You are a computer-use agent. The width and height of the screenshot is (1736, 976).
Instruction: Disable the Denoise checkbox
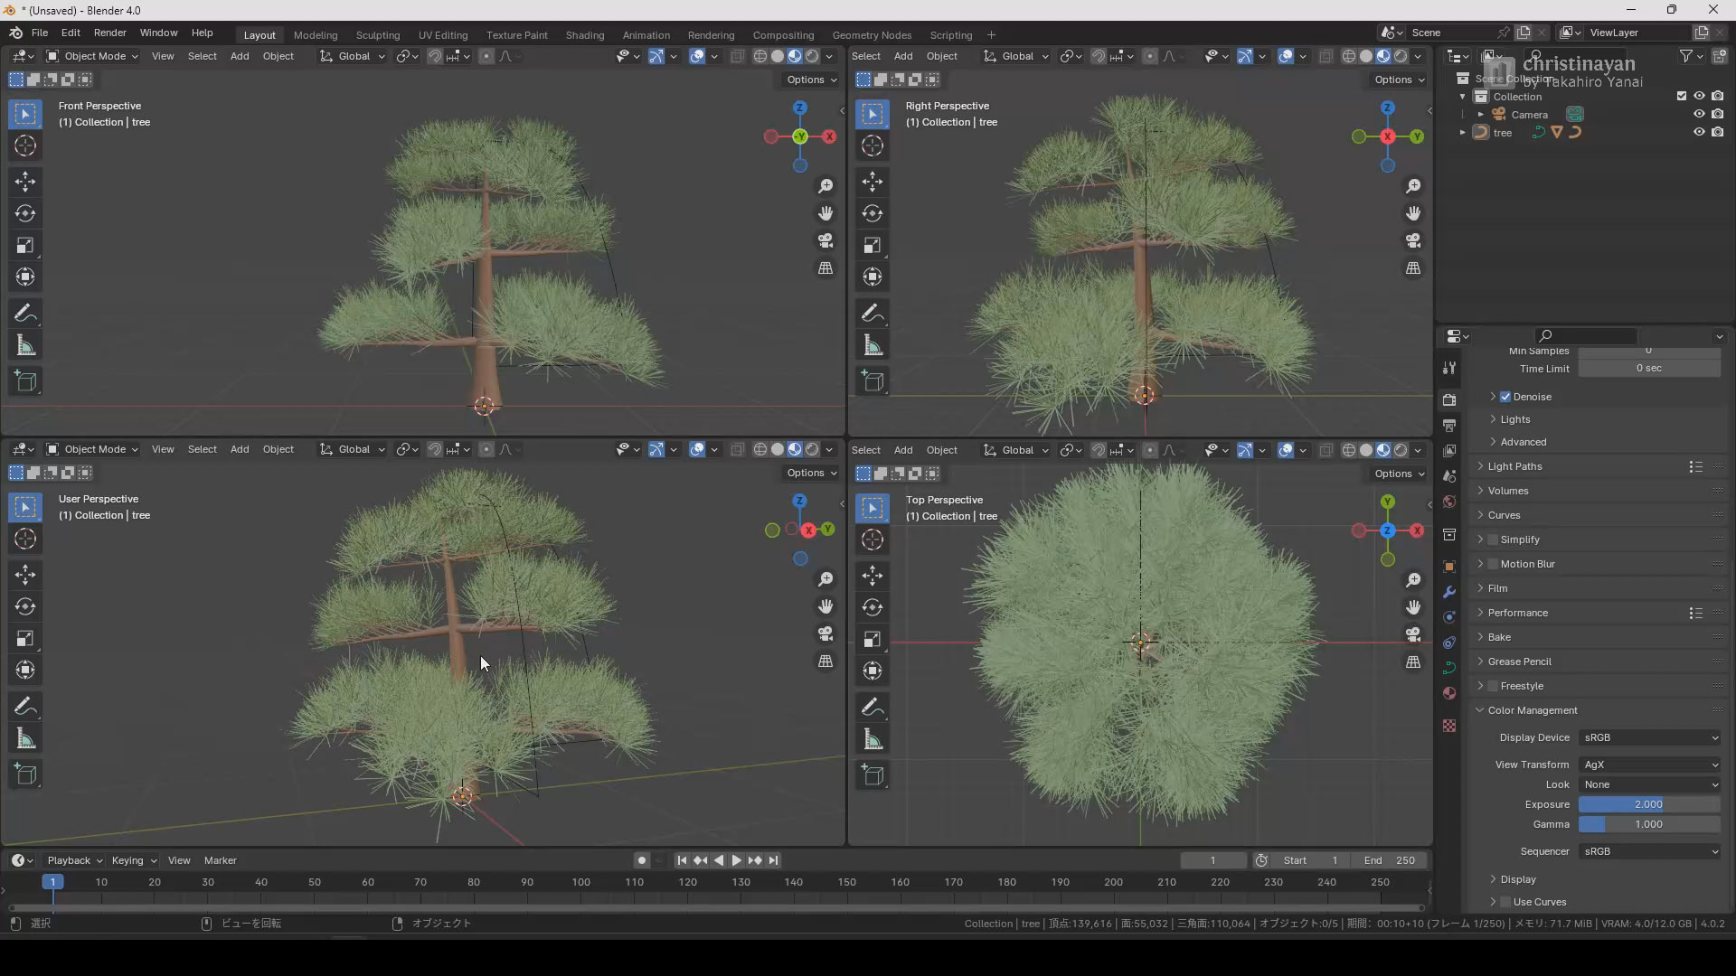[1505, 397]
